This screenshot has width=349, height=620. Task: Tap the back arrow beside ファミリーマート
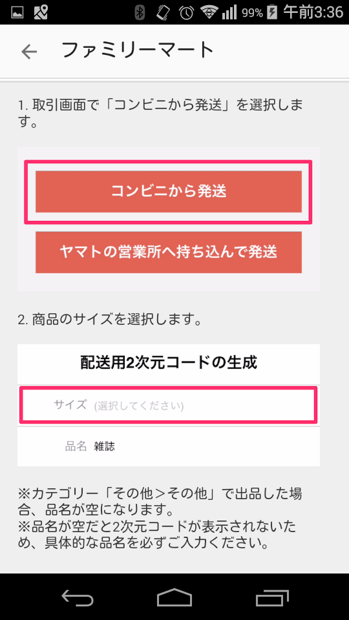coord(29,52)
